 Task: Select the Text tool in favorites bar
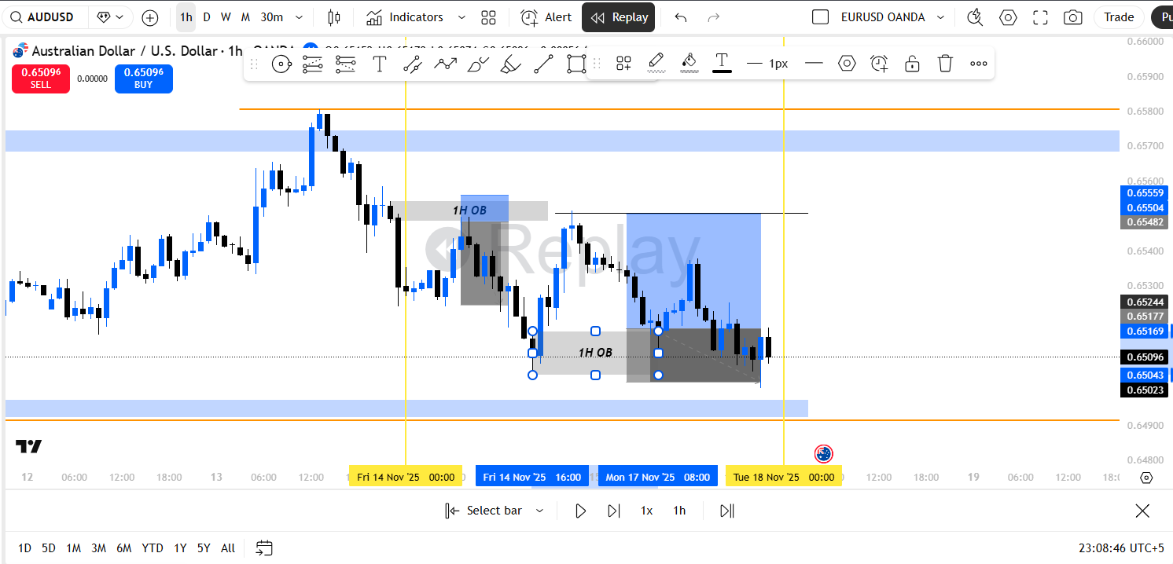[380, 64]
